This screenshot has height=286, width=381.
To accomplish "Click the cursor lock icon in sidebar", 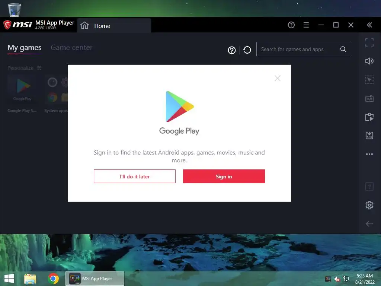I will click(369, 80).
